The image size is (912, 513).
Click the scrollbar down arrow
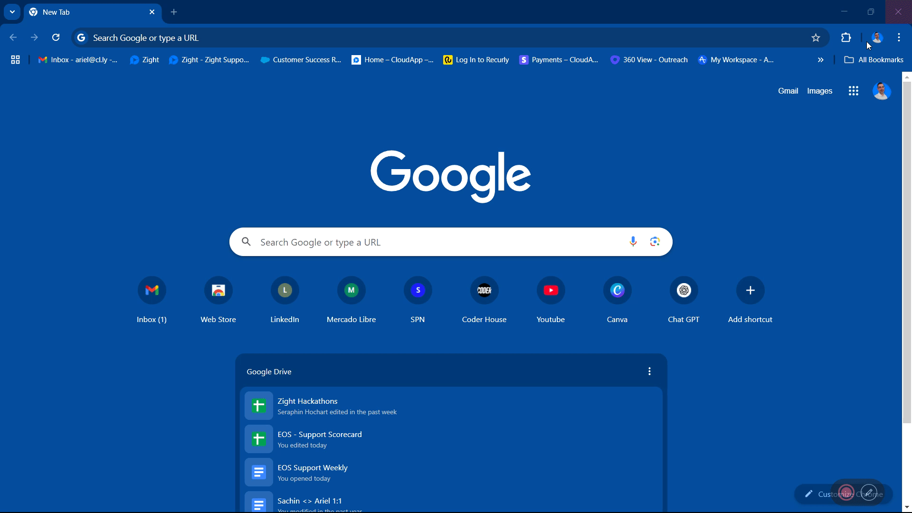(x=907, y=507)
